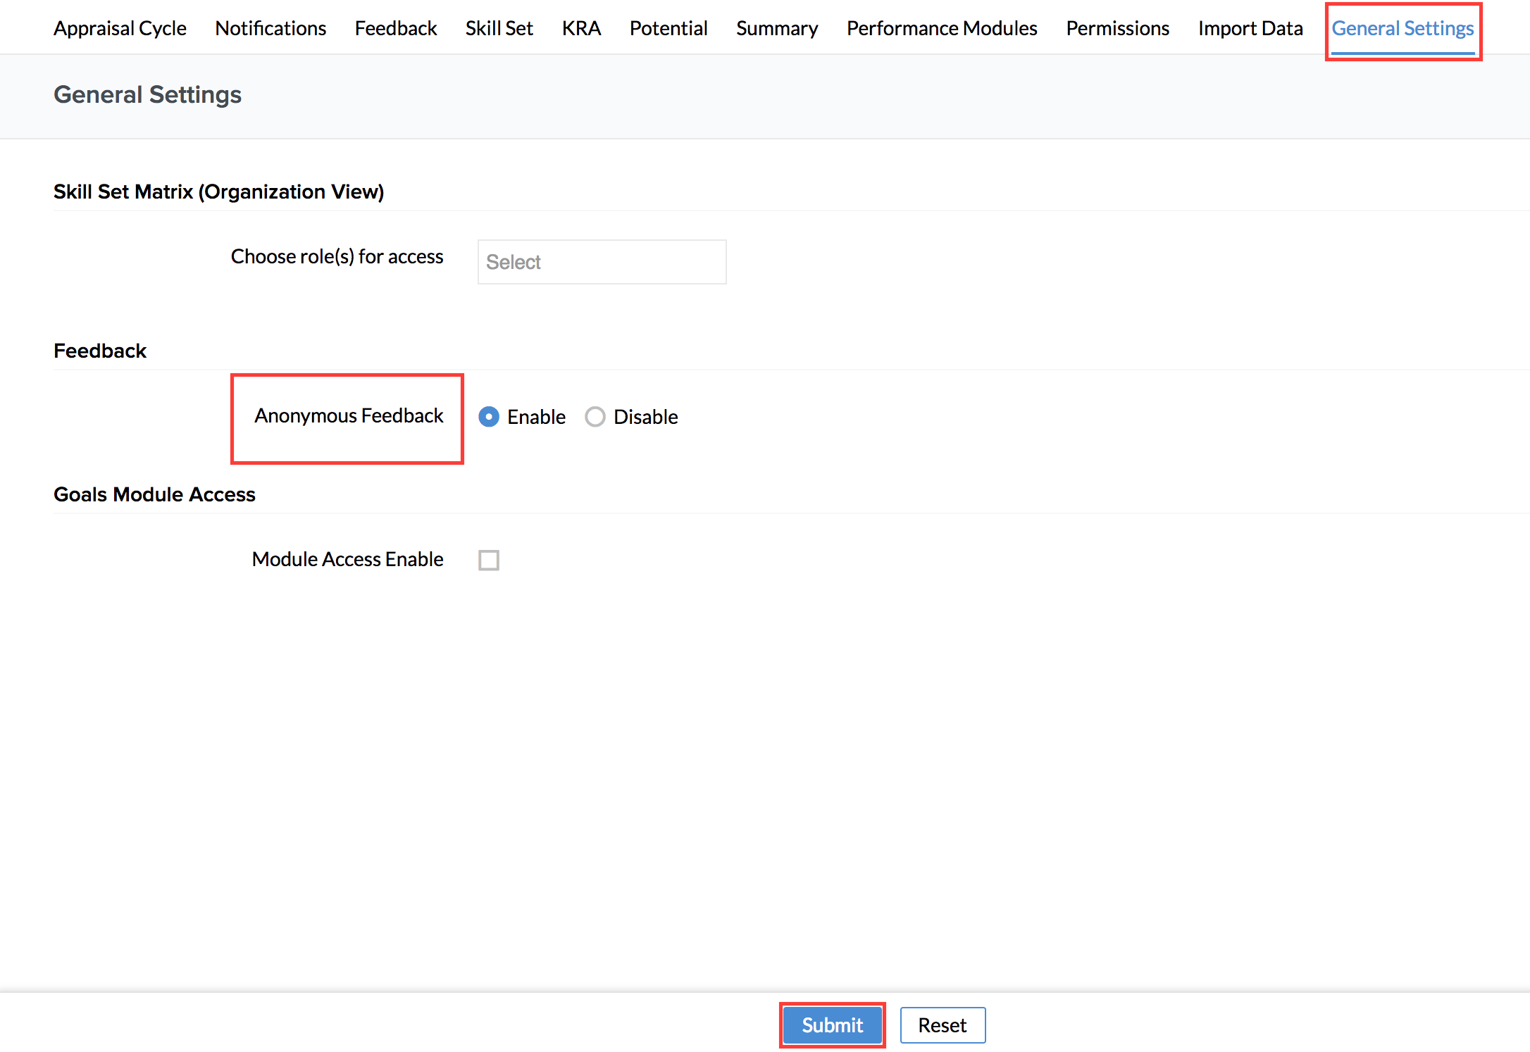Click the Enable option label text
The height and width of the screenshot is (1052, 1530).
(x=536, y=417)
